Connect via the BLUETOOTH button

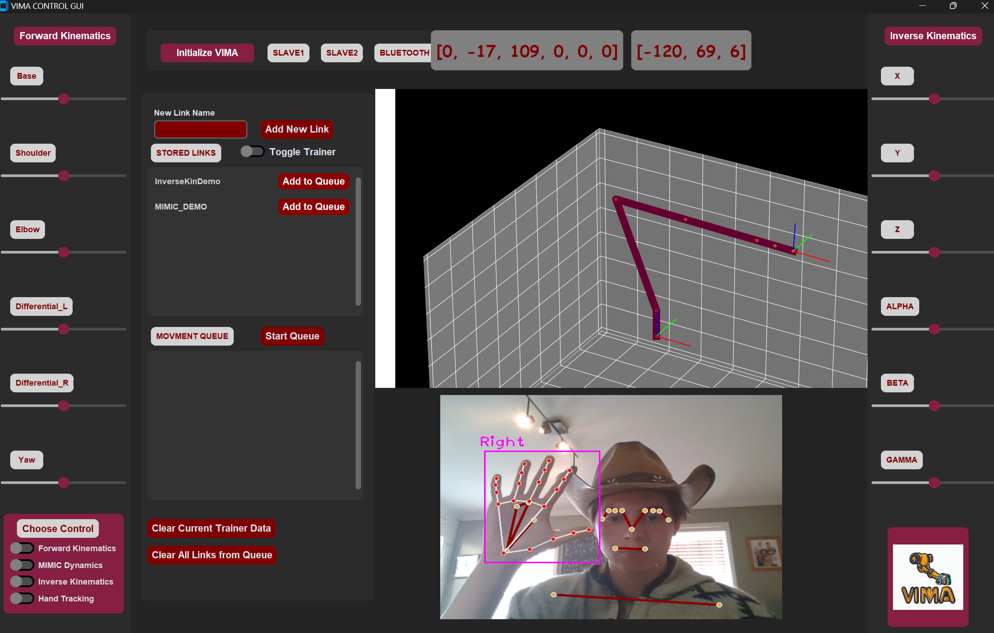click(403, 52)
